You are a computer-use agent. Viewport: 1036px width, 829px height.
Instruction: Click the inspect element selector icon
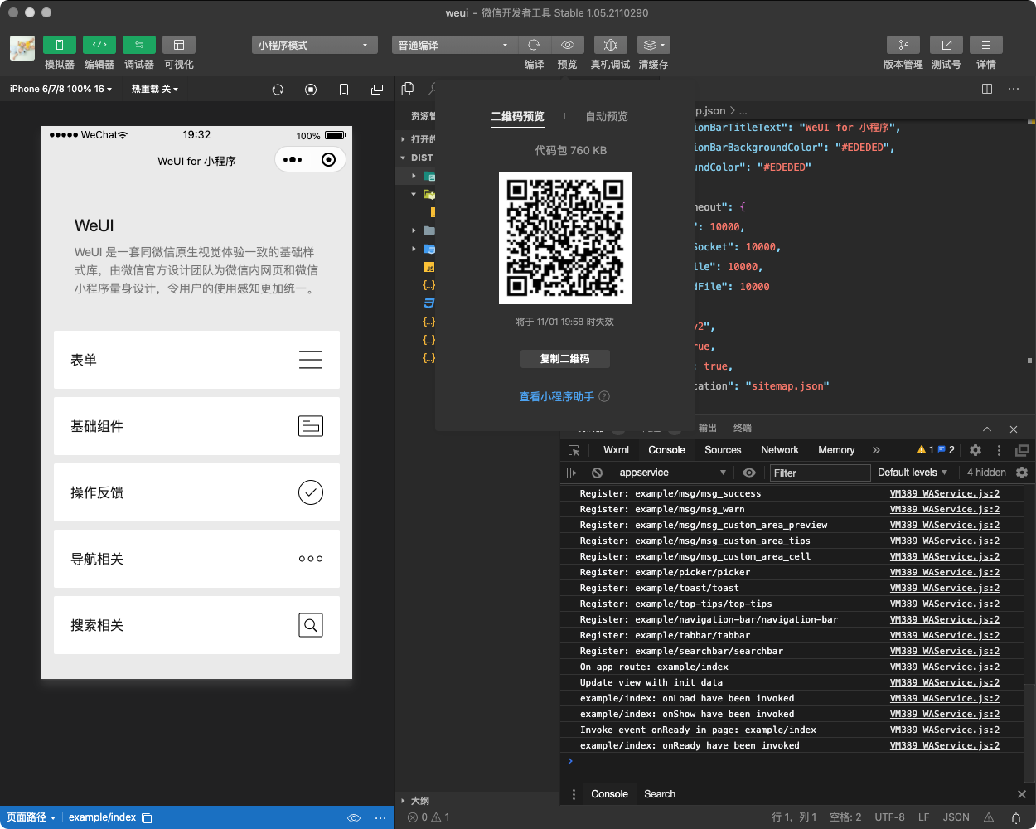pyautogui.click(x=574, y=450)
